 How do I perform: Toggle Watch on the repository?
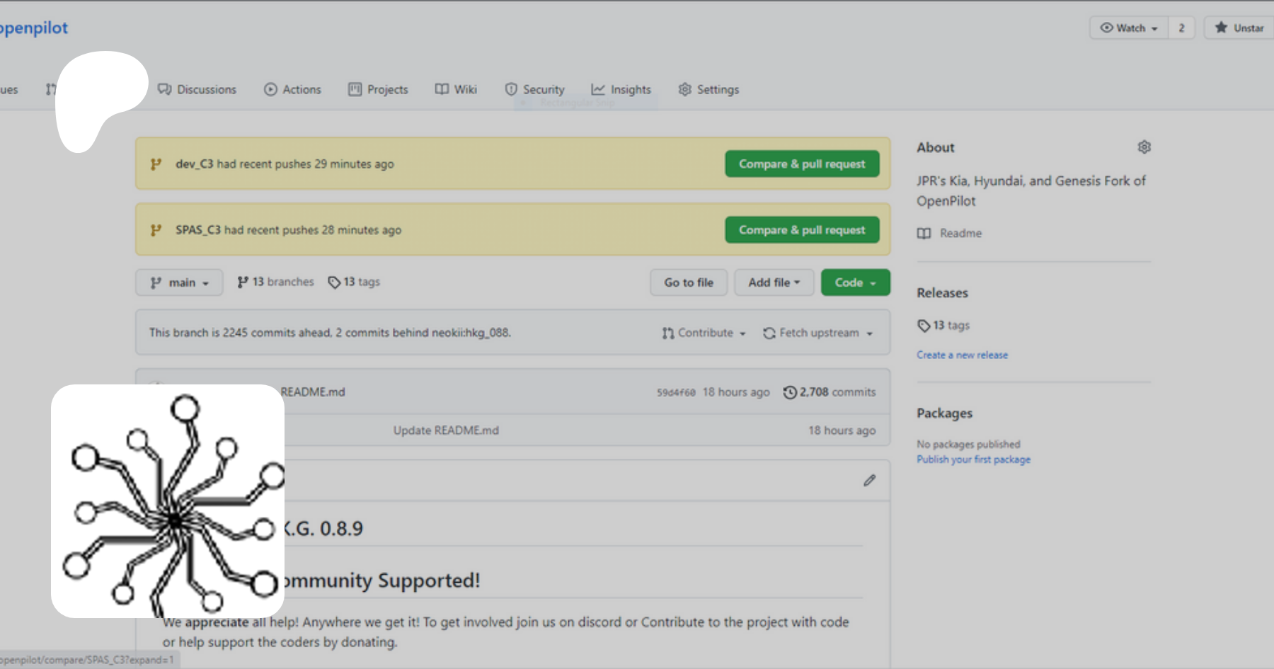tap(1128, 28)
